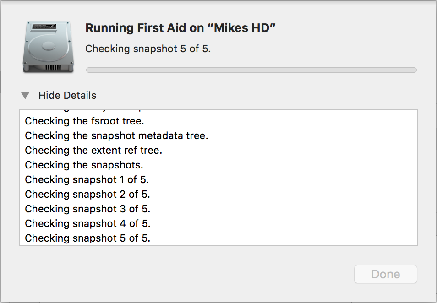Select the 'Checking the fsroot tree' log line
Screen dimensions: 437x303
[84, 121]
